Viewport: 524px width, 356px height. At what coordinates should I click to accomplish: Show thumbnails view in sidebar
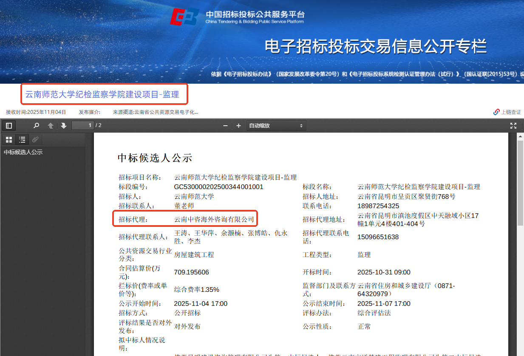pyautogui.click(x=9, y=139)
